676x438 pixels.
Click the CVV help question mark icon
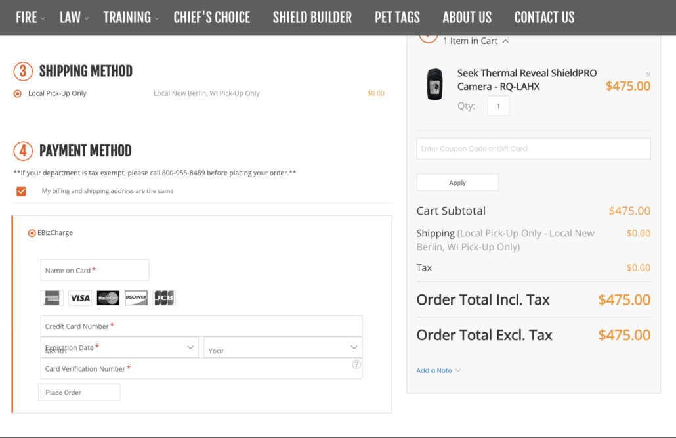point(356,364)
